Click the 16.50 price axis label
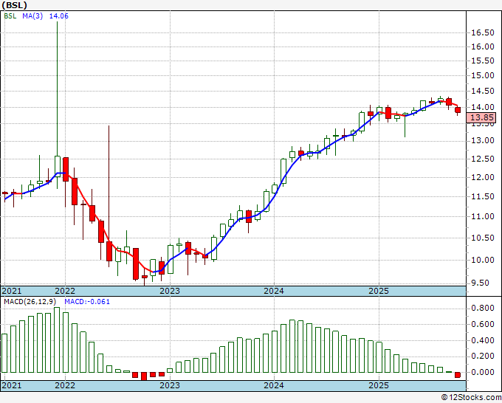 (483, 32)
